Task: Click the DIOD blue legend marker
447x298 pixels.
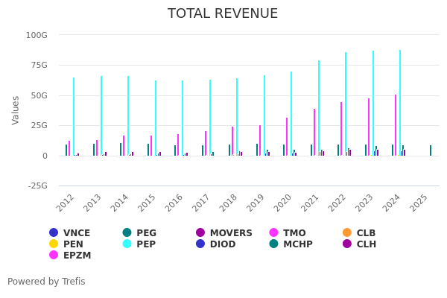Action: click(200, 244)
